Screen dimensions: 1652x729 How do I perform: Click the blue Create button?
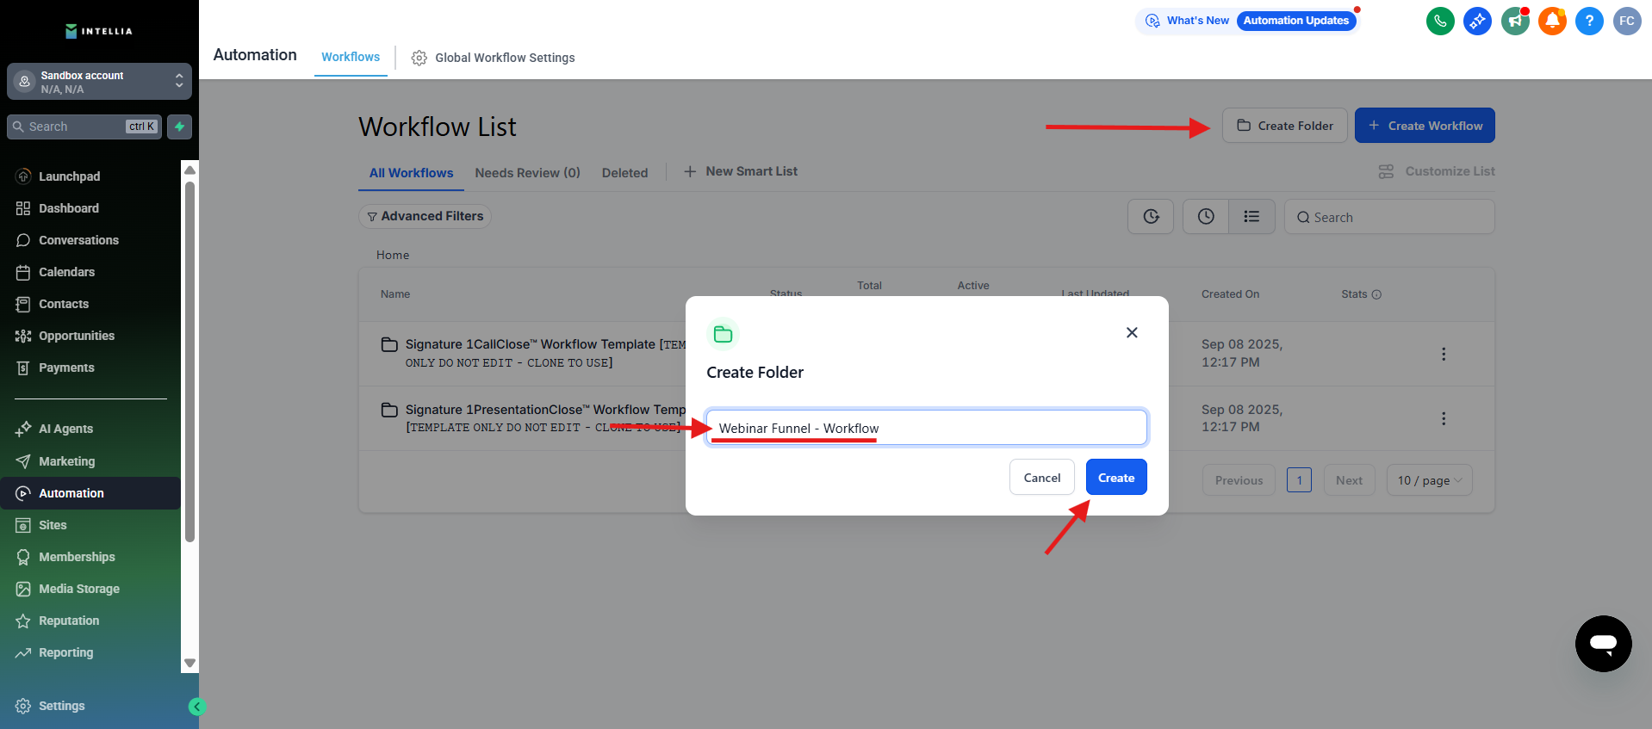[x=1115, y=478]
